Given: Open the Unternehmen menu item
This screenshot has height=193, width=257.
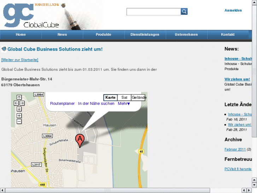Looking at the screenshot, I should [x=186, y=34].
